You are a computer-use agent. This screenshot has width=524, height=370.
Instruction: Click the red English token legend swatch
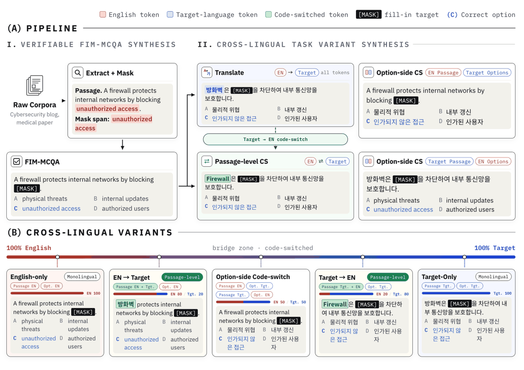tap(103, 15)
